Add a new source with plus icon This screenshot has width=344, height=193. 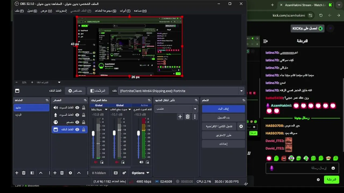[55, 173]
